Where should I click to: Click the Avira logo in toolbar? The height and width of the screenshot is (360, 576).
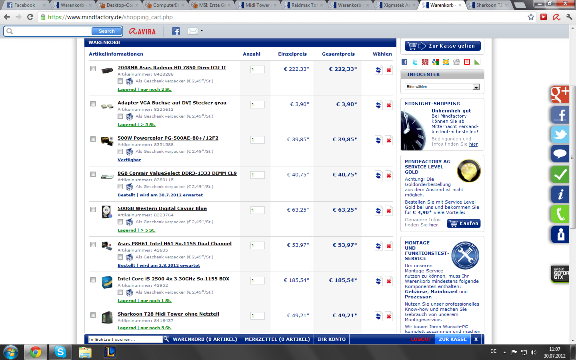pyautogui.click(x=142, y=31)
